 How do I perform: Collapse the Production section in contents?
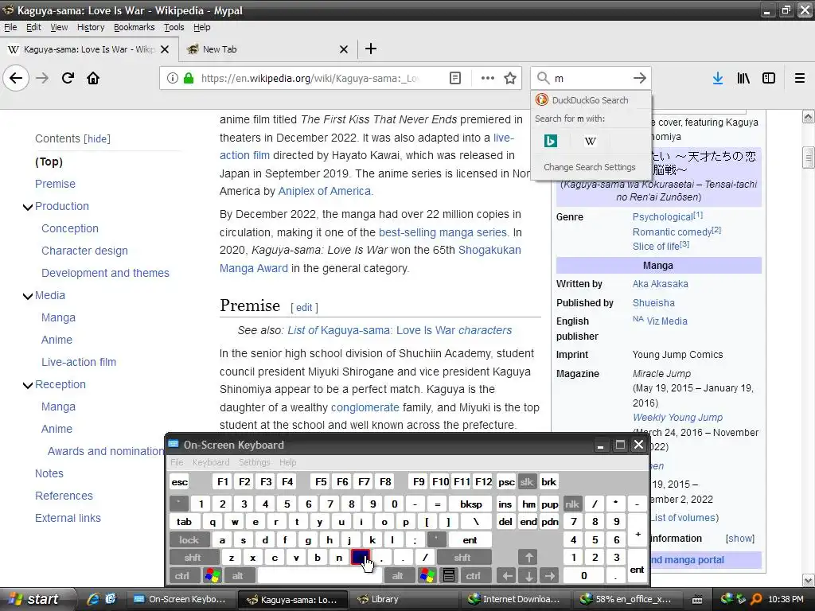(x=28, y=207)
